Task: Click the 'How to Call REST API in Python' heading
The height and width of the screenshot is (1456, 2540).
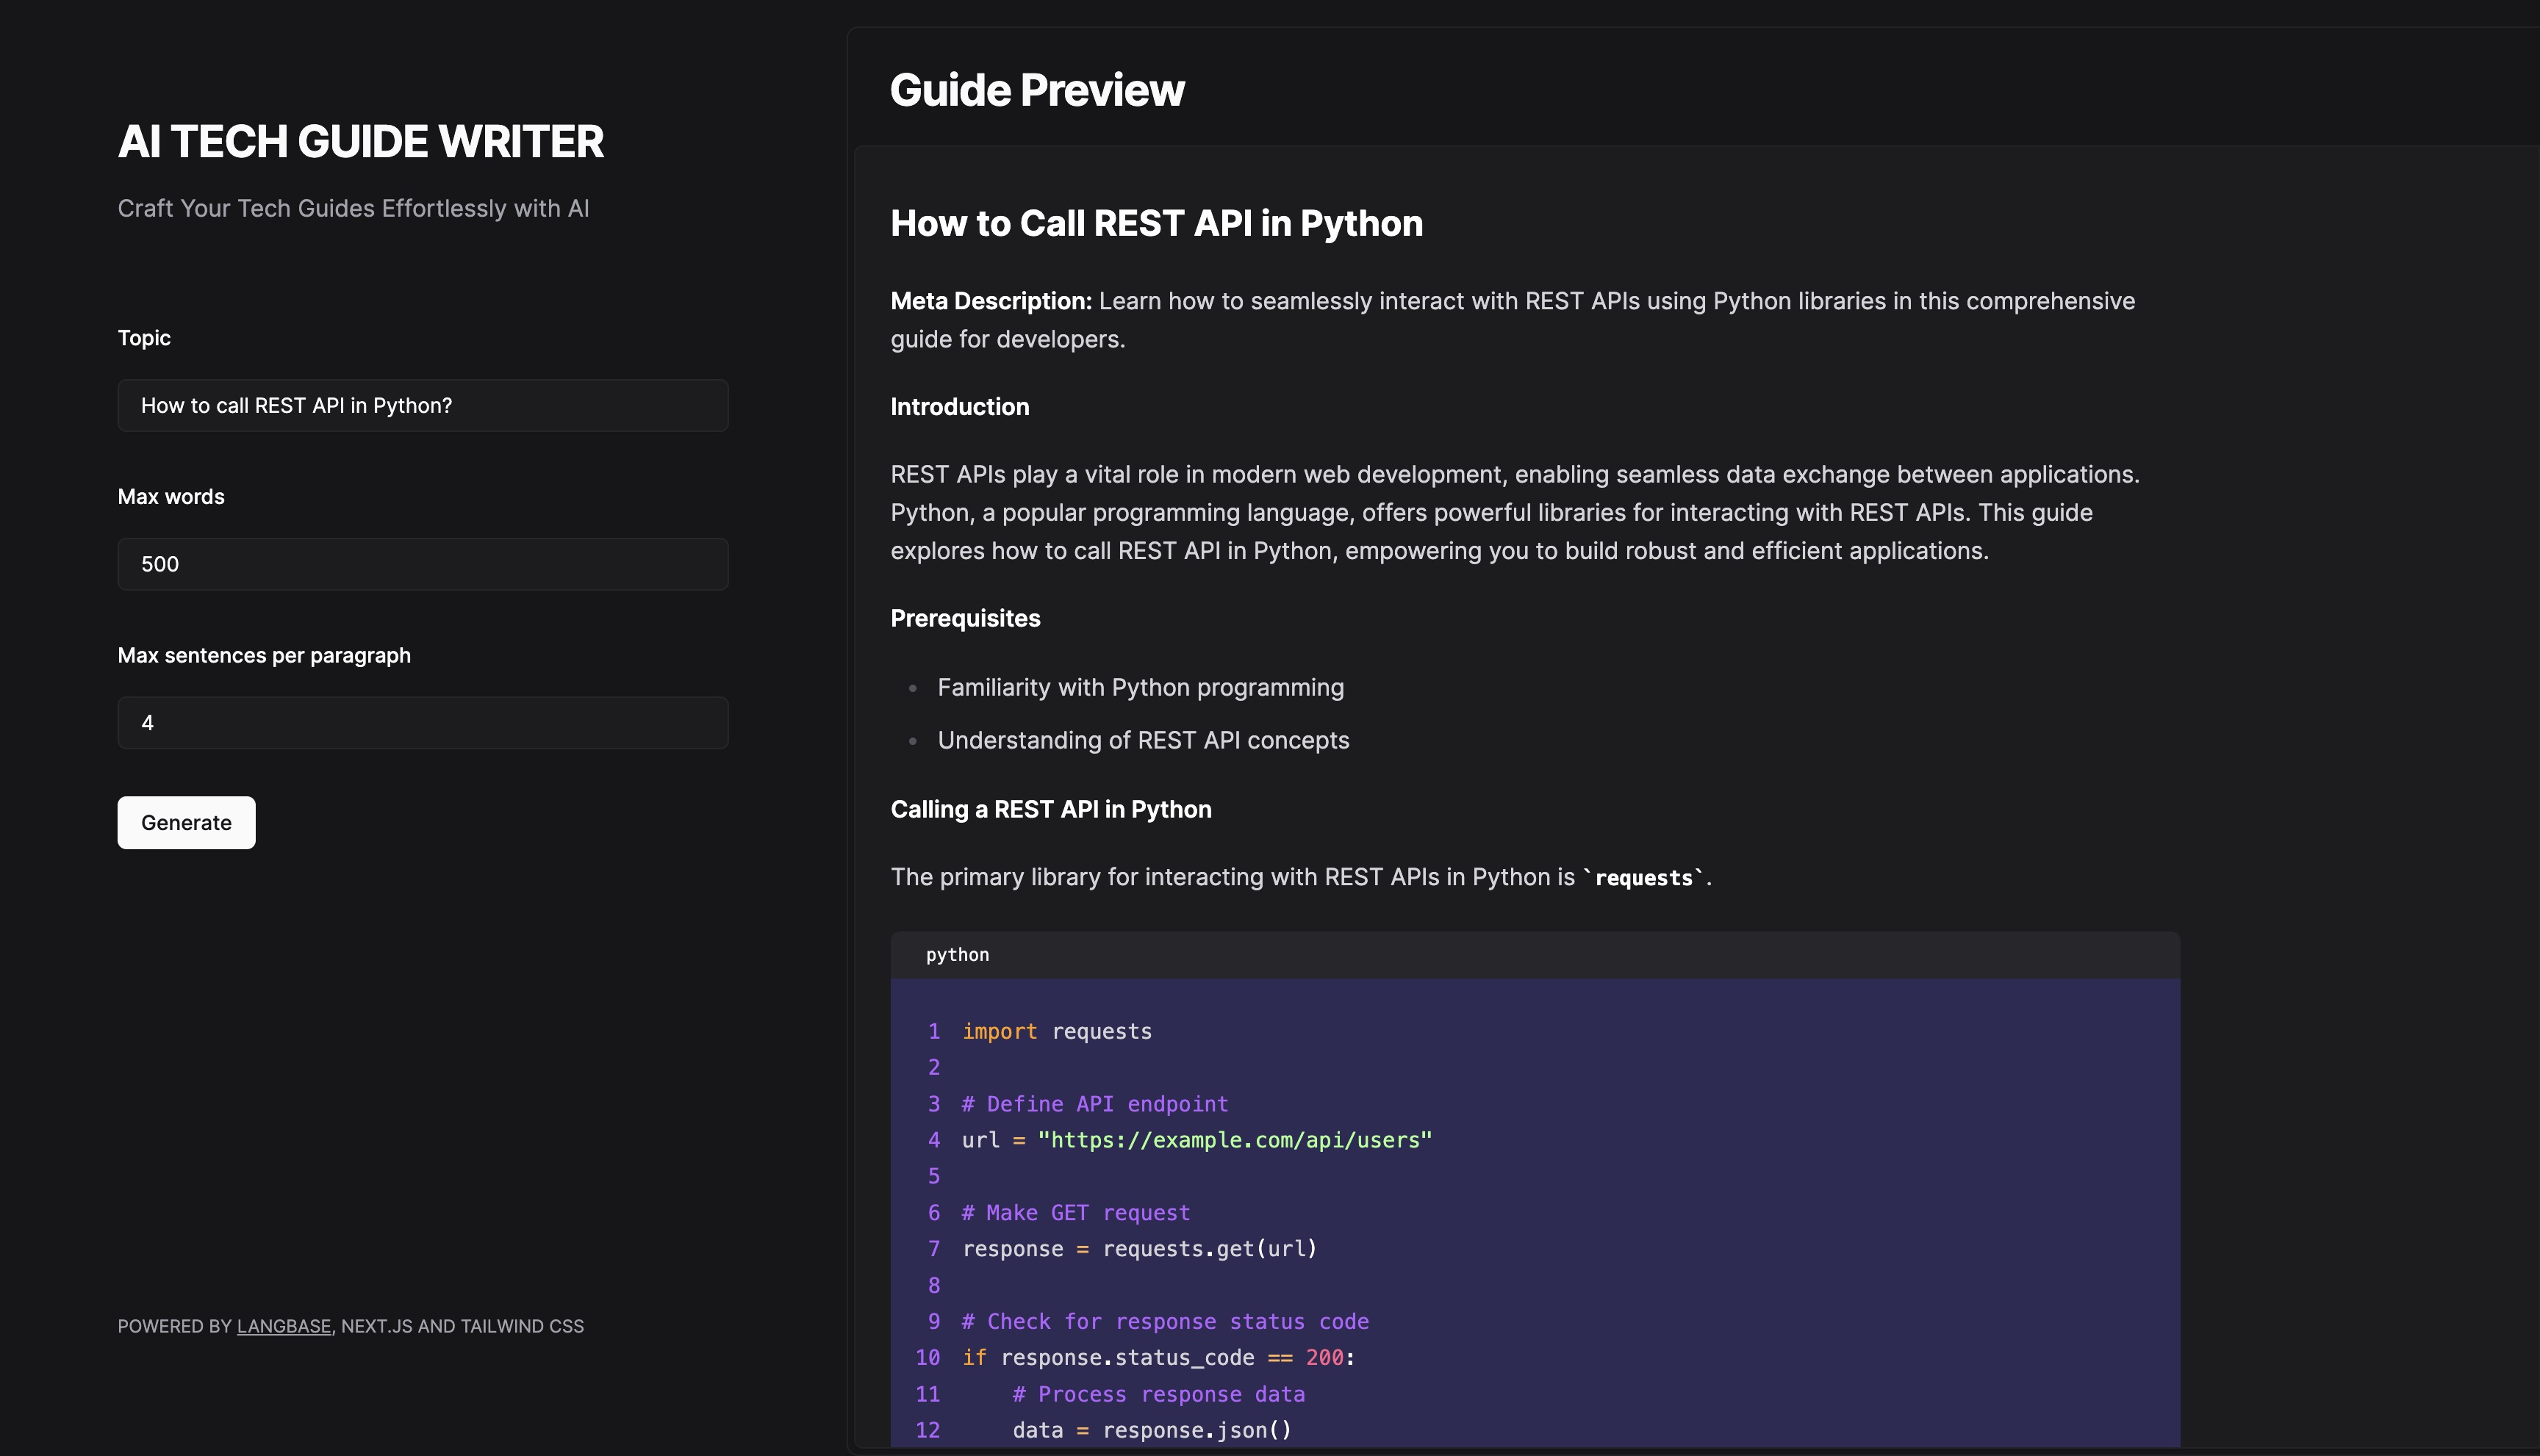Action: (1155, 223)
